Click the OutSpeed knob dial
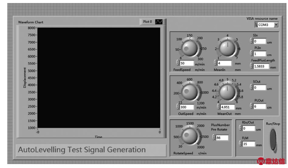The height and width of the screenshot is (168, 288). pyautogui.click(x=190, y=92)
